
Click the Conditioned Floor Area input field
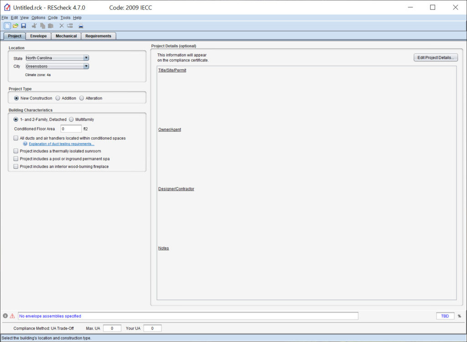point(71,129)
